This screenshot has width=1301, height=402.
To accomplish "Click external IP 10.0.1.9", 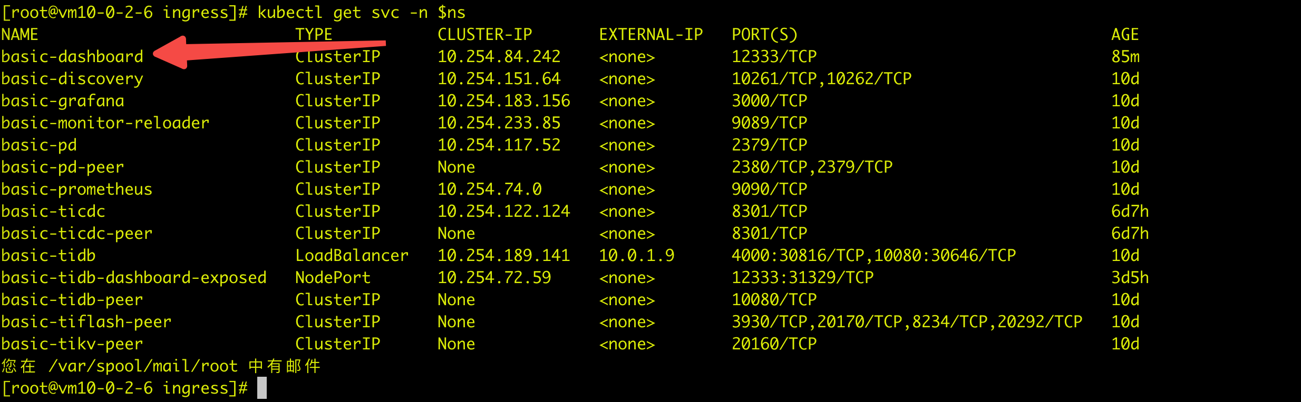I will coord(637,255).
